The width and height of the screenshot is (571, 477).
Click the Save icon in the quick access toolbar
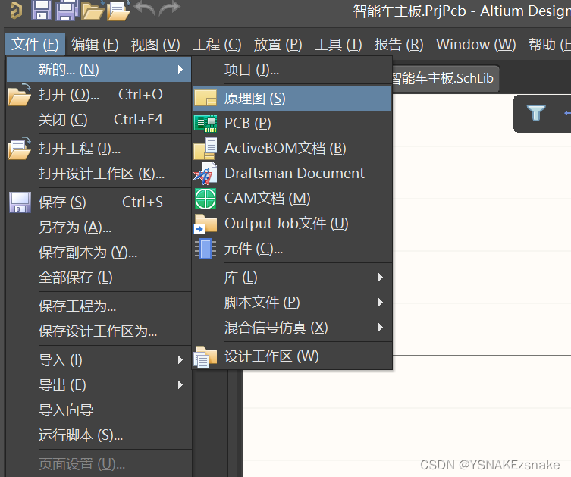point(42,10)
